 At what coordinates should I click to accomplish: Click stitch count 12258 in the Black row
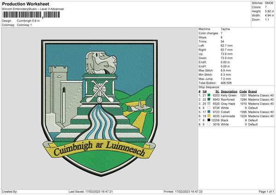(215, 120)
